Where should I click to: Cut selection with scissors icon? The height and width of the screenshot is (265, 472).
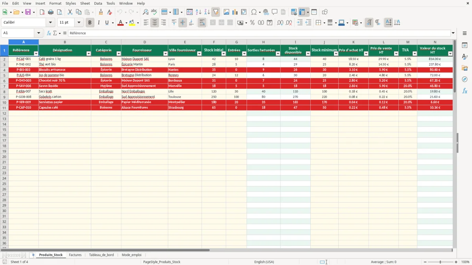click(x=70, y=12)
